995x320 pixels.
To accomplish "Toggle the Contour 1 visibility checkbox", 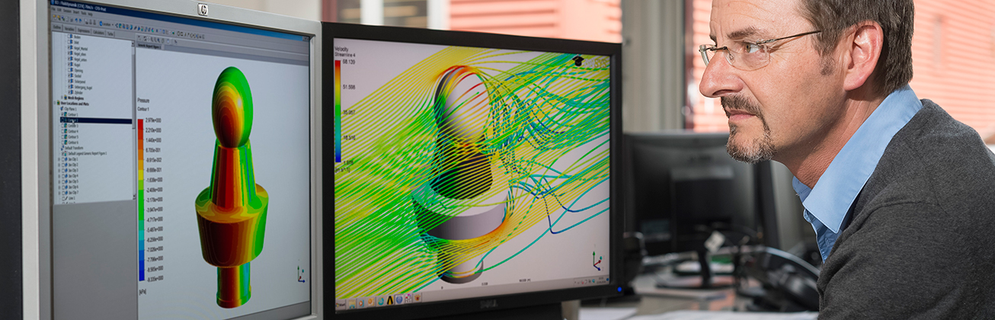I will coord(62,114).
